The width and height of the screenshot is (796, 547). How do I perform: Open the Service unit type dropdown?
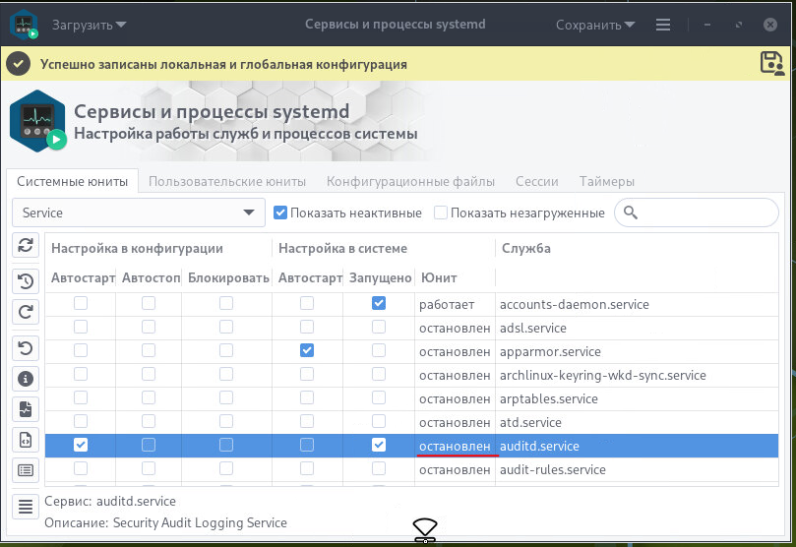137,213
